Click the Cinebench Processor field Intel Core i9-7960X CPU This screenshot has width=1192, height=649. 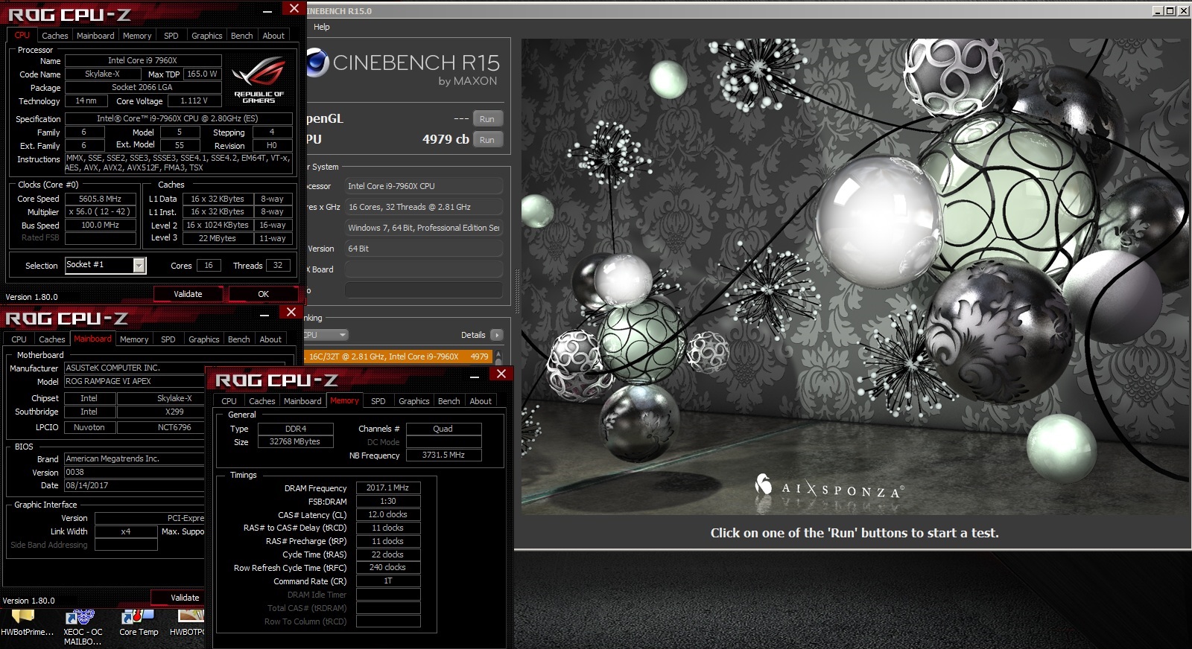click(423, 186)
